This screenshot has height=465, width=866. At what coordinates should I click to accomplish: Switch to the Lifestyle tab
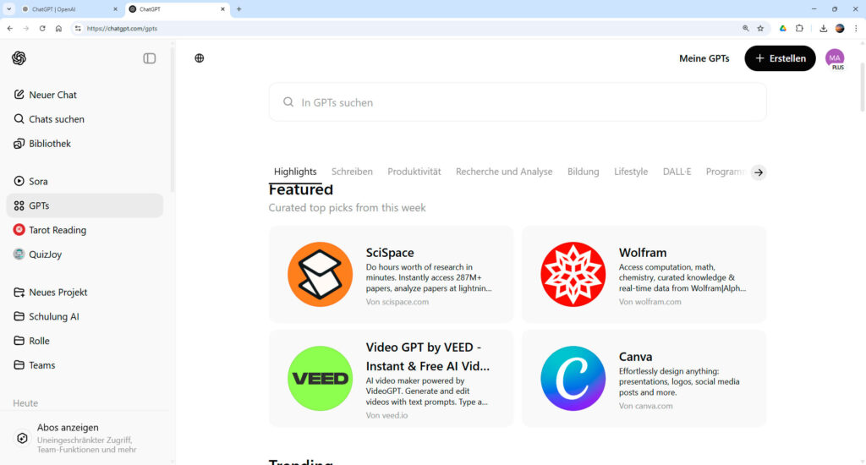[x=631, y=172]
